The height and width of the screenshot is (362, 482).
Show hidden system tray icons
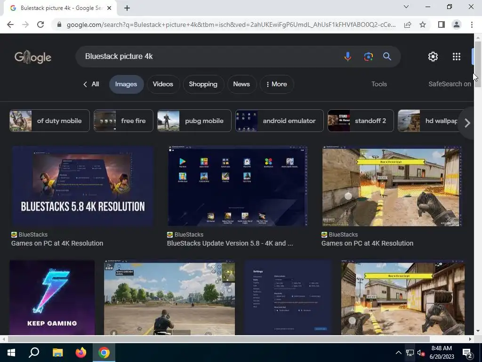(x=398, y=353)
